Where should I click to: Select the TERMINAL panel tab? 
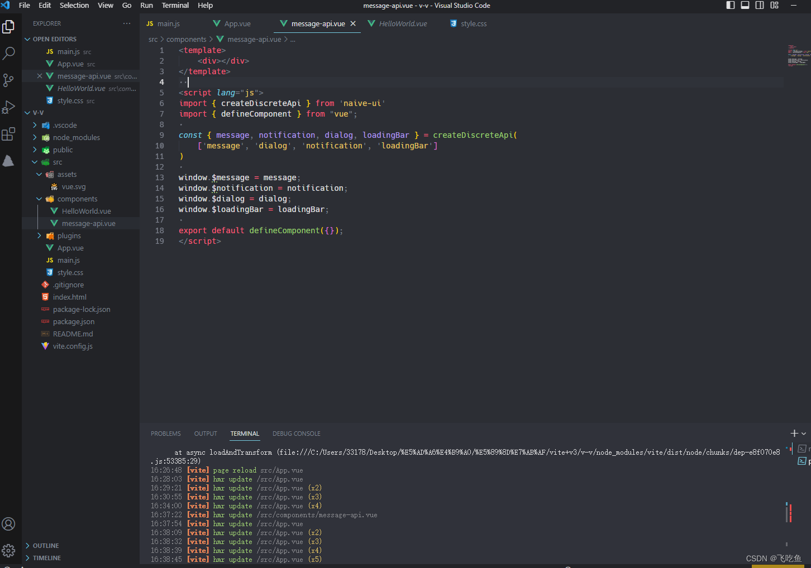point(245,434)
